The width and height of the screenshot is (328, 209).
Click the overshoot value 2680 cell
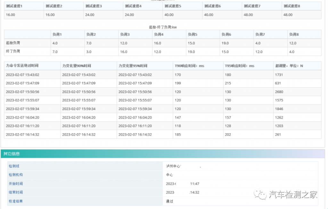point(279,92)
